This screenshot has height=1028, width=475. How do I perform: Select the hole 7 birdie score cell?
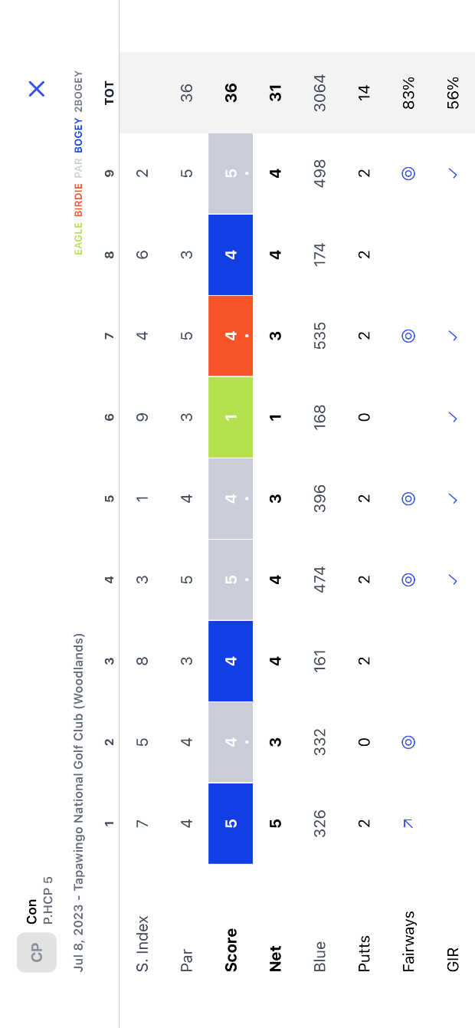coord(231,336)
